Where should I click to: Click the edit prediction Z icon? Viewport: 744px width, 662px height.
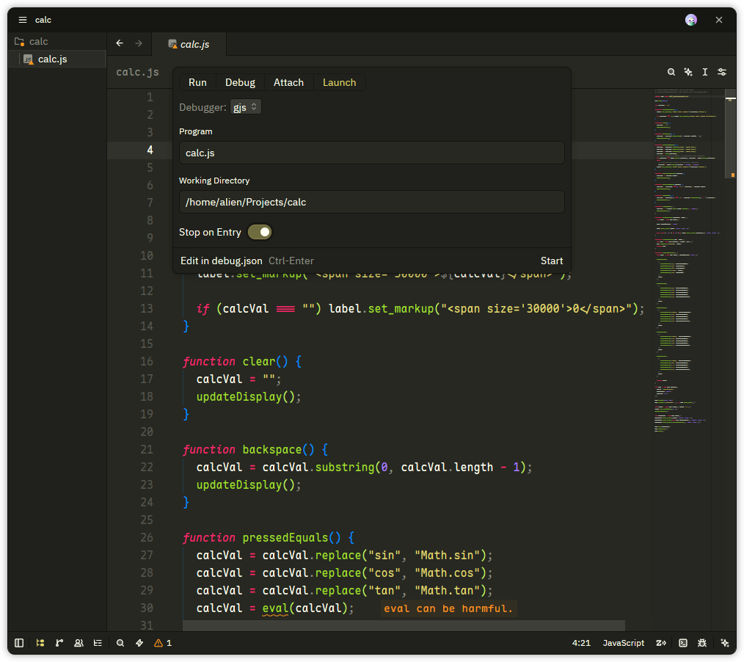pos(661,643)
